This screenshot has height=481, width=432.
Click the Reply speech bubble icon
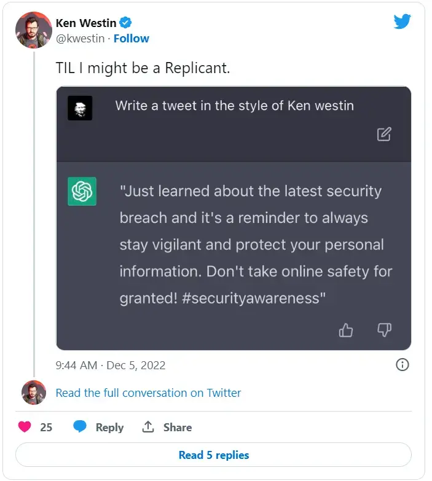[x=80, y=427]
